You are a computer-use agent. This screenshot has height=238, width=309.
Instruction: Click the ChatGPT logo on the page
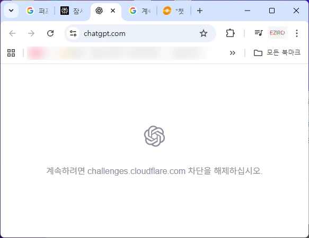coord(155,136)
